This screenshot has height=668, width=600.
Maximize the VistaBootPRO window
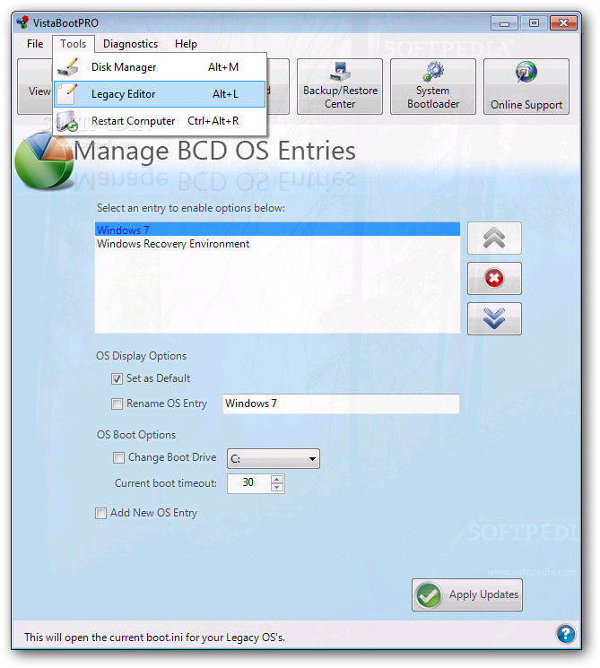click(x=534, y=23)
